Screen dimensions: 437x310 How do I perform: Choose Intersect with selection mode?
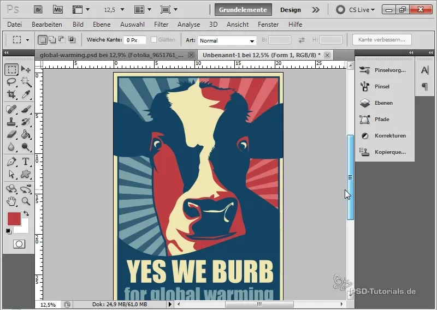click(72, 40)
